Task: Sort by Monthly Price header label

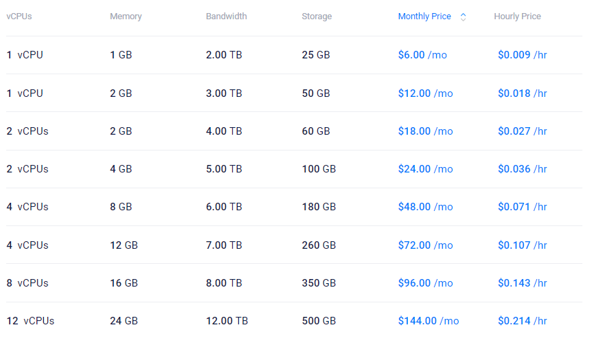Action: pos(424,16)
